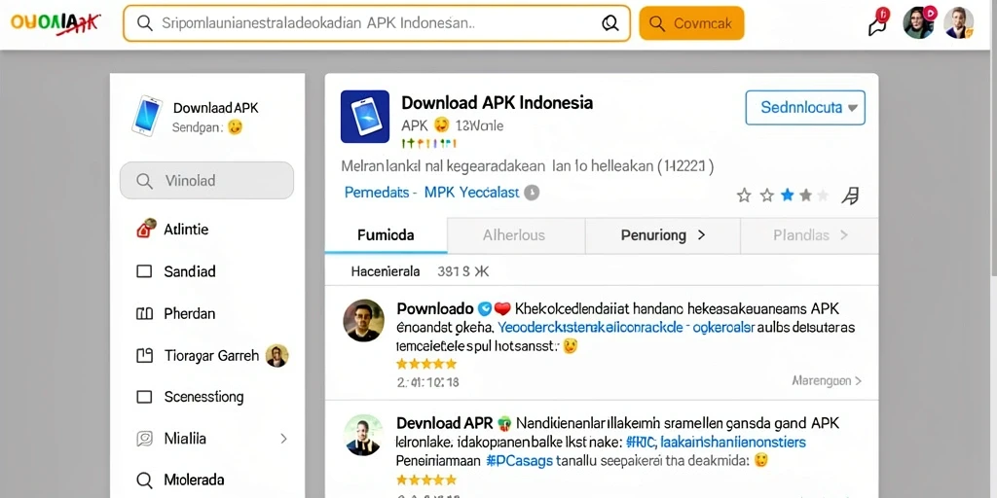Viewport: 997px width, 498px height.
Task: Switch to the Fumioda tab
Action: click(x=386, y=235)
